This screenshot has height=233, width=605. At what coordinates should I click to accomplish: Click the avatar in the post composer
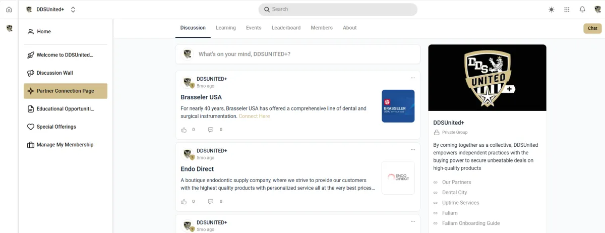coord(187,54)
